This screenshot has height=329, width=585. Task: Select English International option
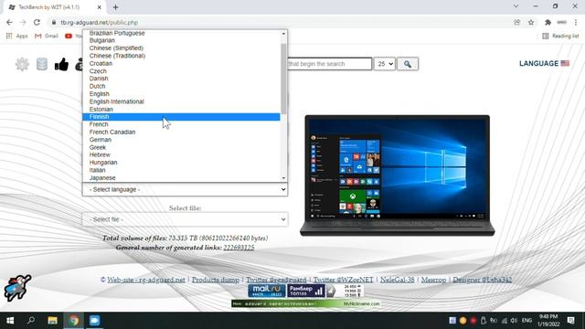pyautogui.click(x=181, y=101)
